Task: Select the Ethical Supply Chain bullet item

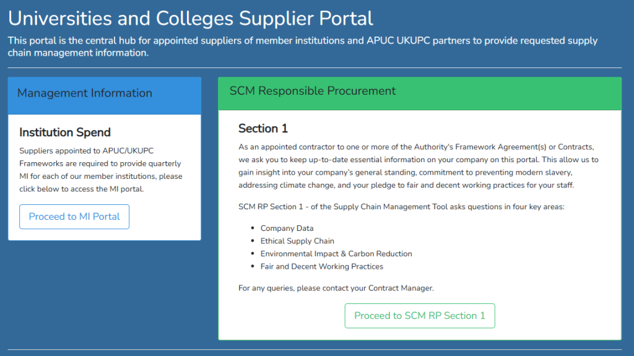Action: pyautogui.click(x=297, y=241)
